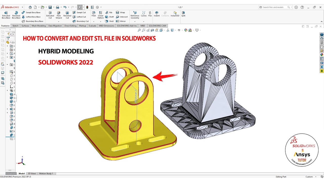This screenshot has height=182, width=324.
Task: Choose the Boundary Cut command
Action: pyautogui.click(x=81, y=21)
